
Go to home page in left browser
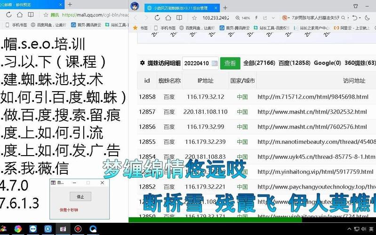point(20,15)
